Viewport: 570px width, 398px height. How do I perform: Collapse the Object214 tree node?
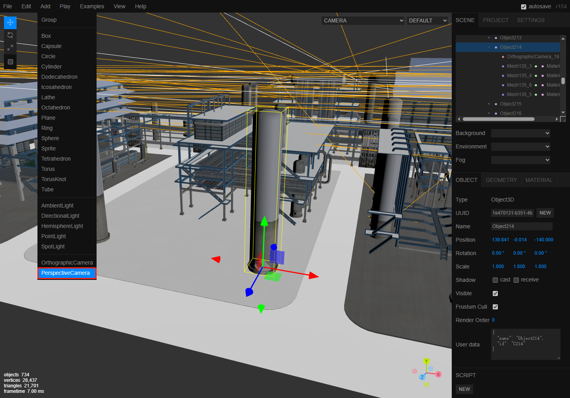489,47
